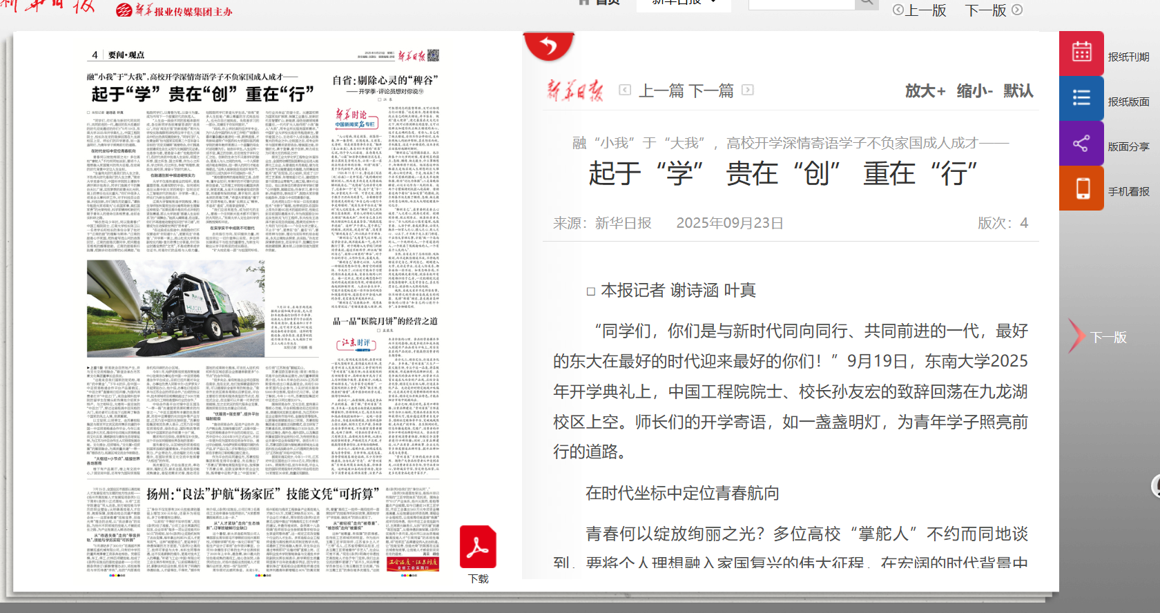Click the purple page share icon
1160x613 pixels.
[x=1081, y=144]
